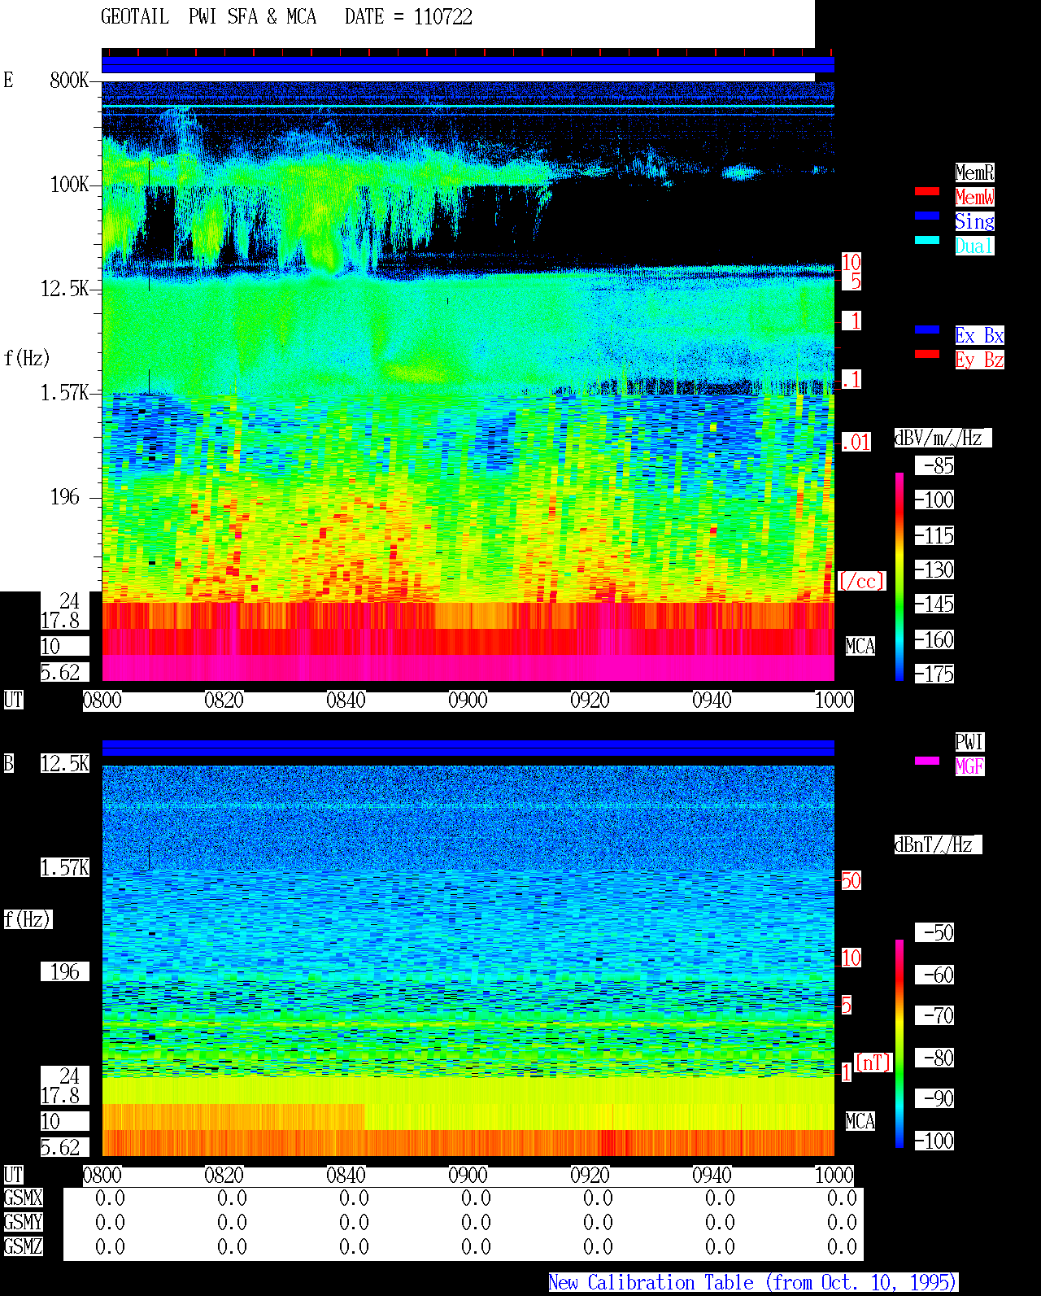Click the -130 color bar value

(934, 569)
